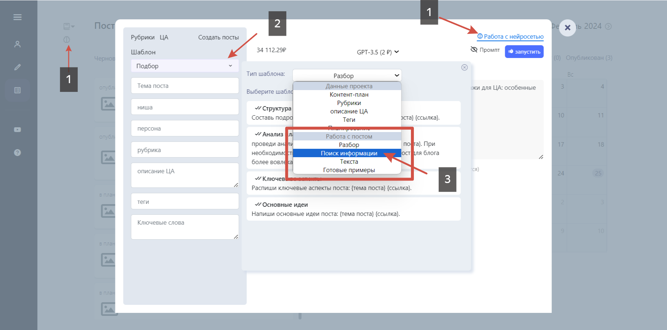
Task: Open the Опубликован (3) filter tab
Action: point(589,58)
